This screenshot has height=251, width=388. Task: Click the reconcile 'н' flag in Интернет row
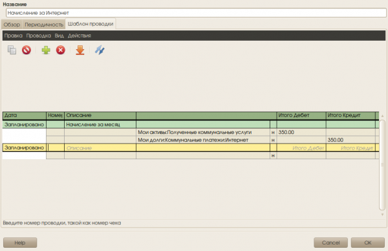pos(273,140)
